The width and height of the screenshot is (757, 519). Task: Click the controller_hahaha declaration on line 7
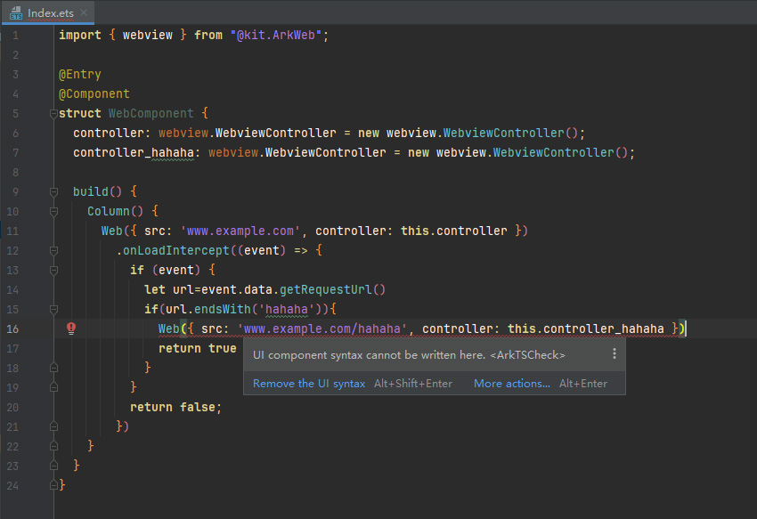point(134,152)
